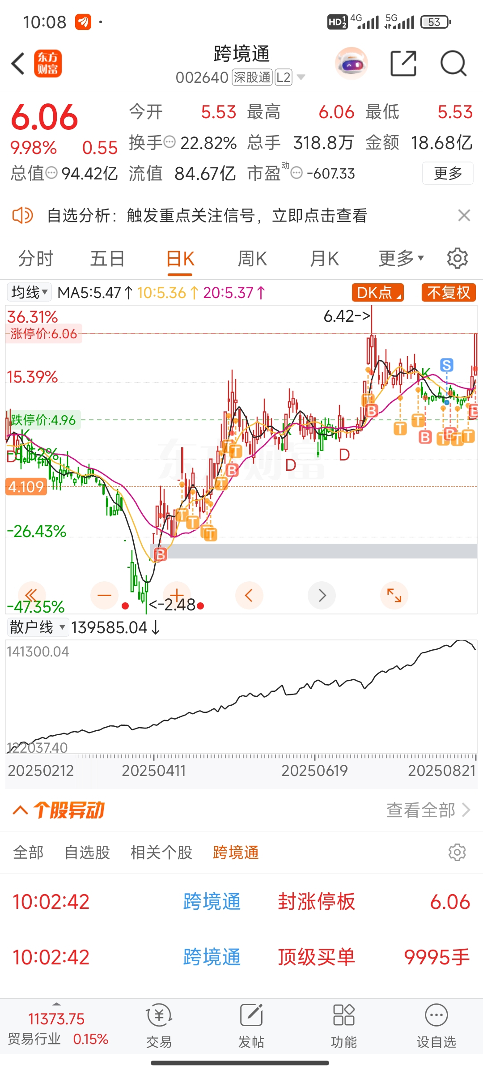Switch to 周K chart tab
483x1074 pixels.
click(252, 259)
